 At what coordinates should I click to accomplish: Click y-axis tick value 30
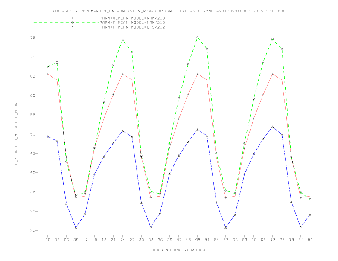point(33,211)
